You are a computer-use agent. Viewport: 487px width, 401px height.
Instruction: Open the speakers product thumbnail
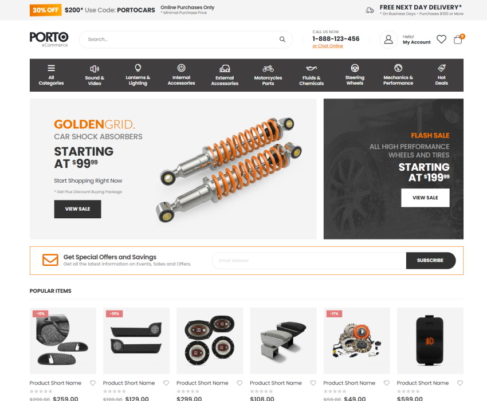click(x=210, y=341)
